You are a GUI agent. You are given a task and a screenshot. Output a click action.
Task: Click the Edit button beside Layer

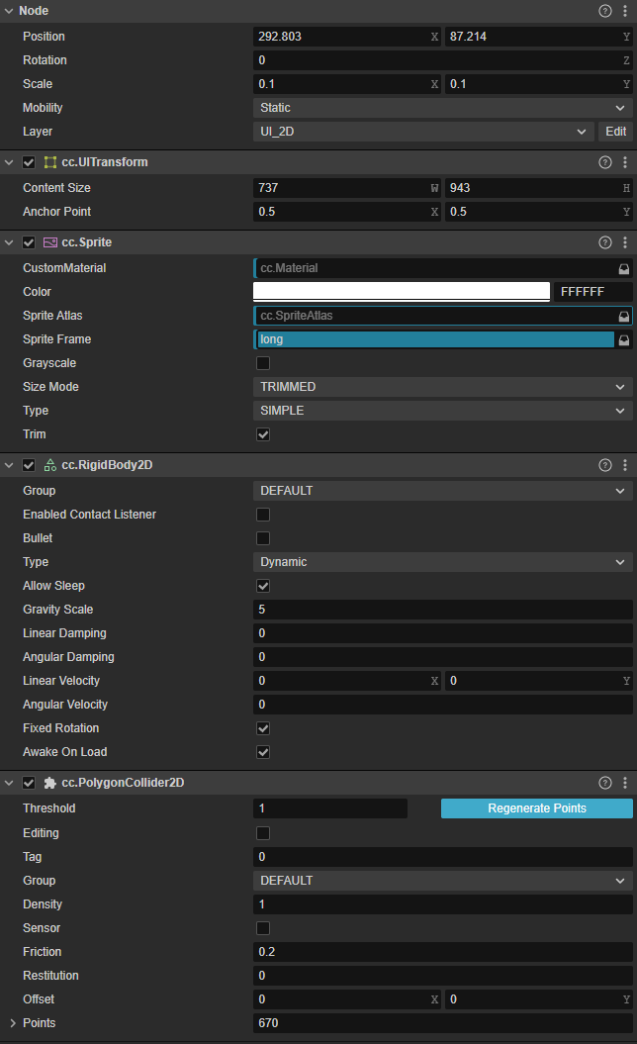tap(615, 132)
